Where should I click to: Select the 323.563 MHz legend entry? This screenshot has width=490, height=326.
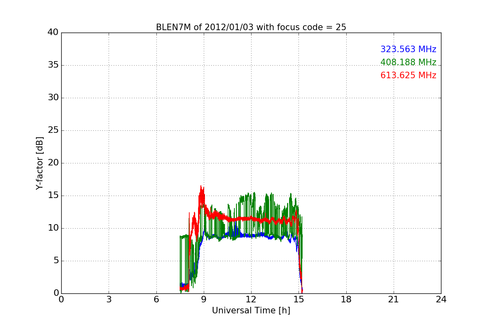408,49
